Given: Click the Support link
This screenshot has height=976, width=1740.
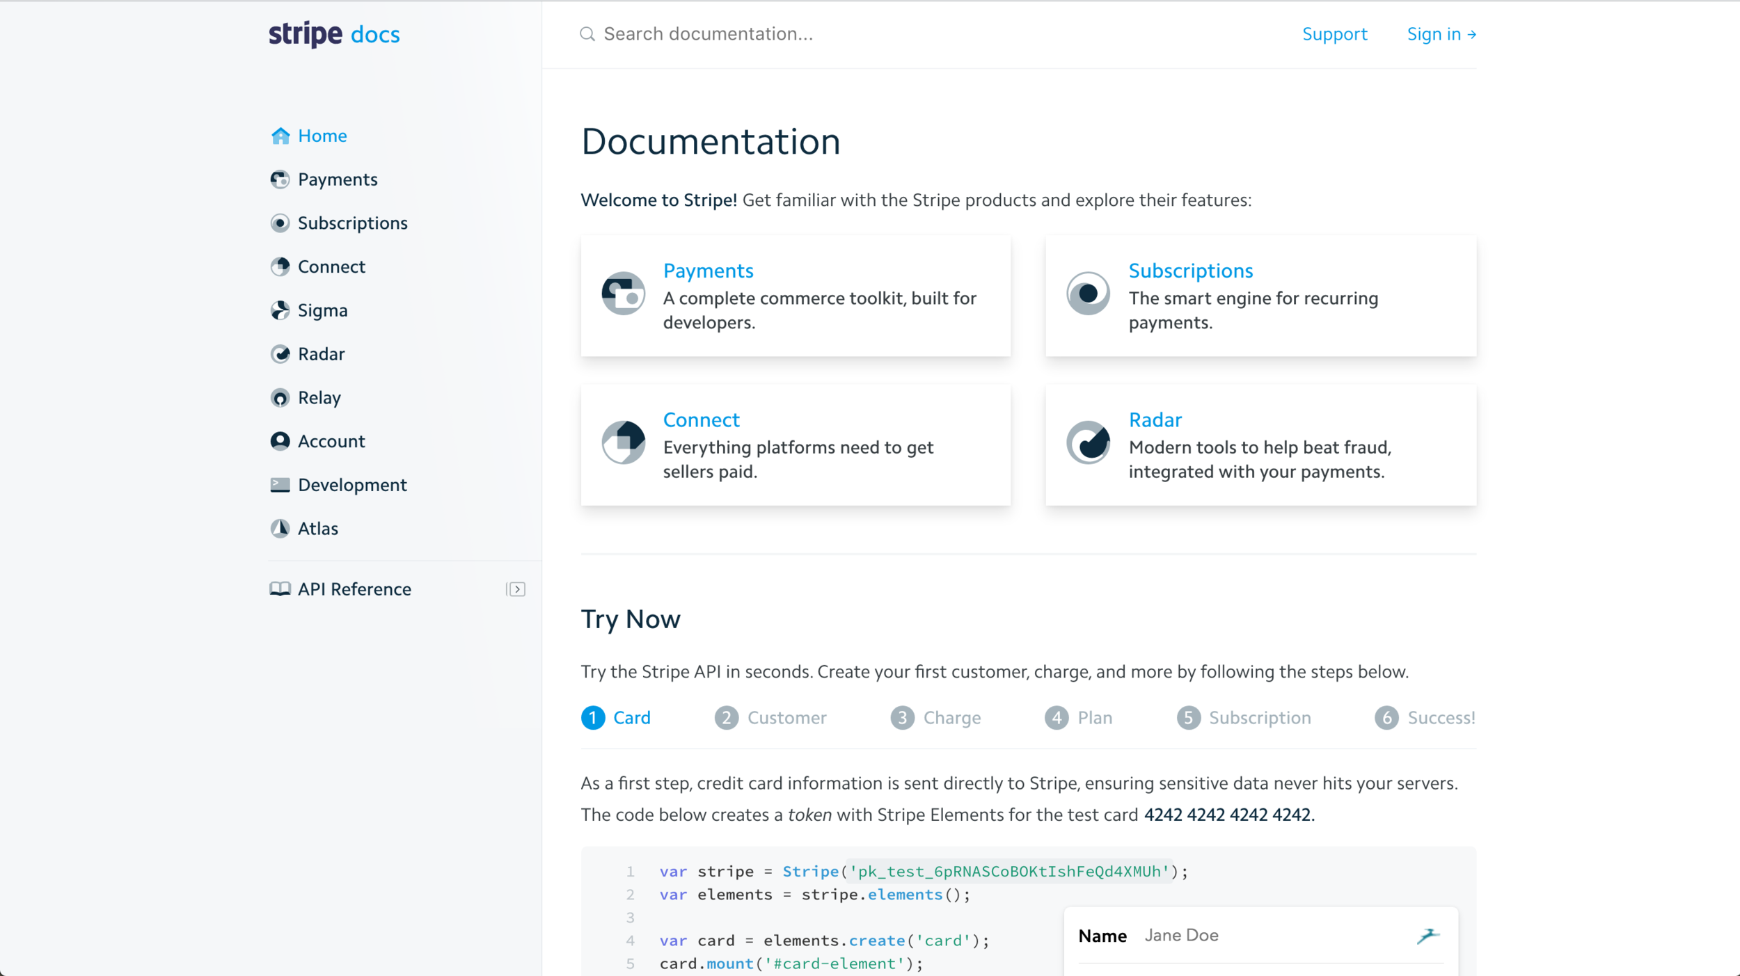Looking at the screenshot, I should [x=1334, y=34].
